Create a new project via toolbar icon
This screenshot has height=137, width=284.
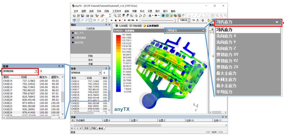pyautogui.click(x=74, y=15)
